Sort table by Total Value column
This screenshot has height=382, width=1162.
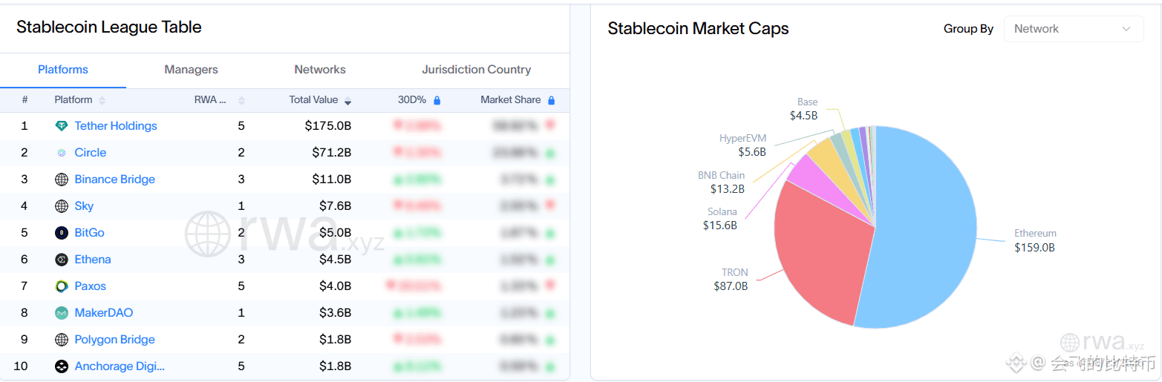pyautogui.click(x=347, y=101)
